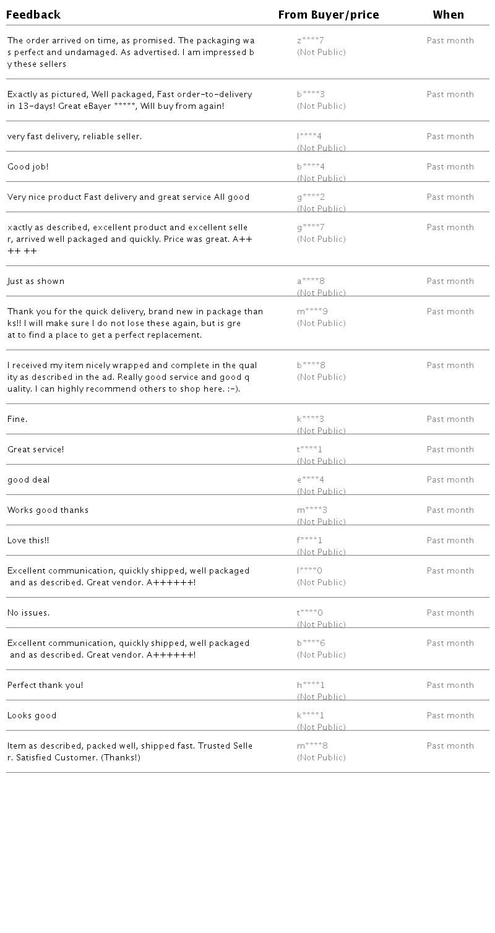Select the "Just as shown" feedback text
The height and width of the screenshot is (933, 495).
(x=36, y=282)
